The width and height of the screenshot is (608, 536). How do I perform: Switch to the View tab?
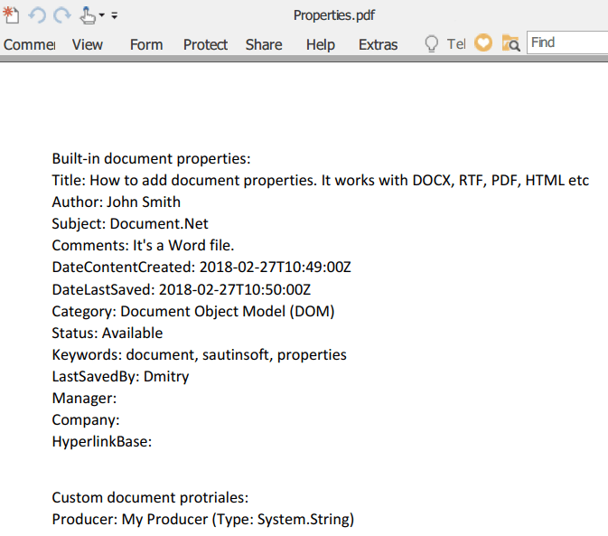88,44
